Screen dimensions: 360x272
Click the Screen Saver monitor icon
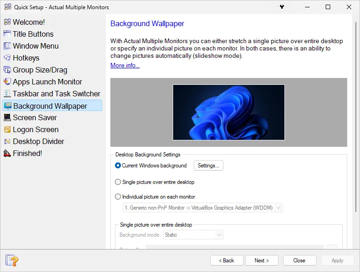pyautogui.click(x=7, y=117)
